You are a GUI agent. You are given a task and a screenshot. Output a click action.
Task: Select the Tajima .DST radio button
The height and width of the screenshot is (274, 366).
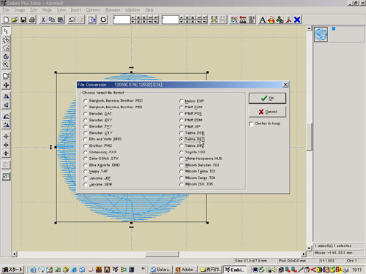point(182,140)
